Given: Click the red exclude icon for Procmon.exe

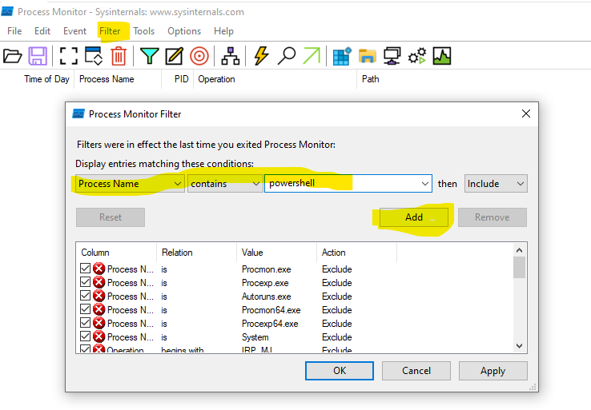Looking at the screenshot, I should coord(98,269).
